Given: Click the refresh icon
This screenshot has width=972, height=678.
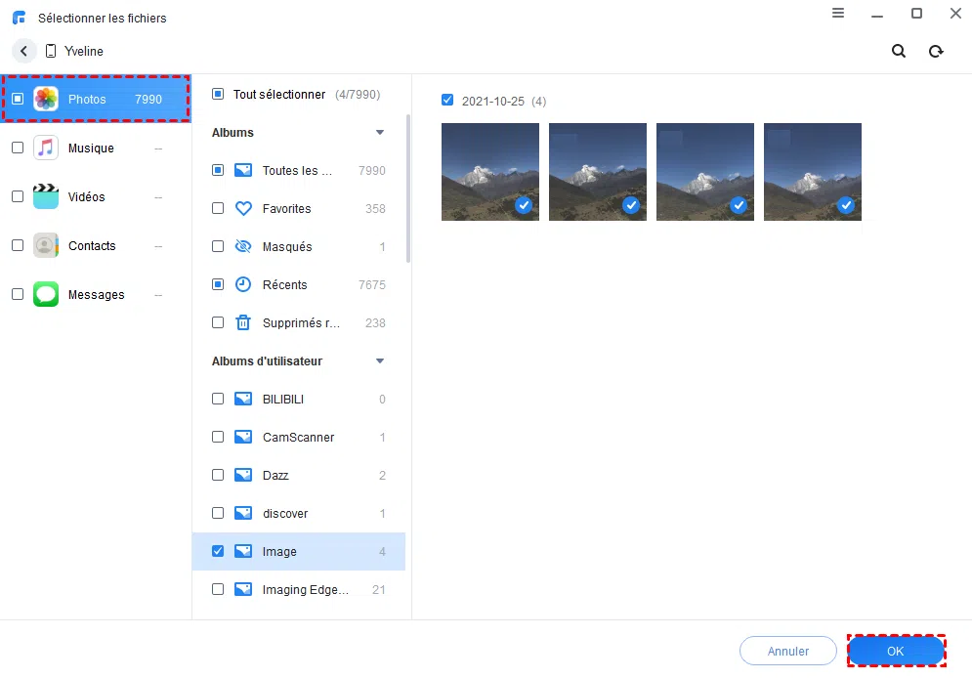Looking at the screenshot, I should coord(936,52).
